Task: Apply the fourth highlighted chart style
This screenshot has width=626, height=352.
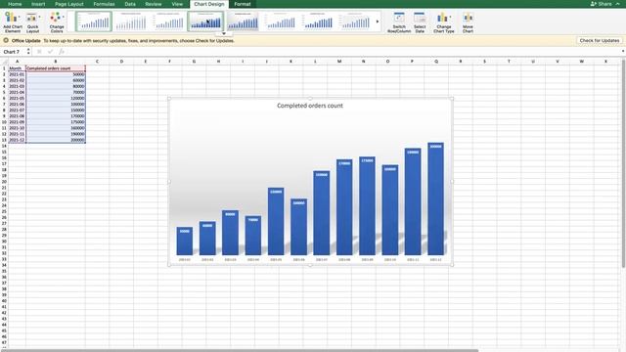Action: pyautogui.click(x=205, y=22)
